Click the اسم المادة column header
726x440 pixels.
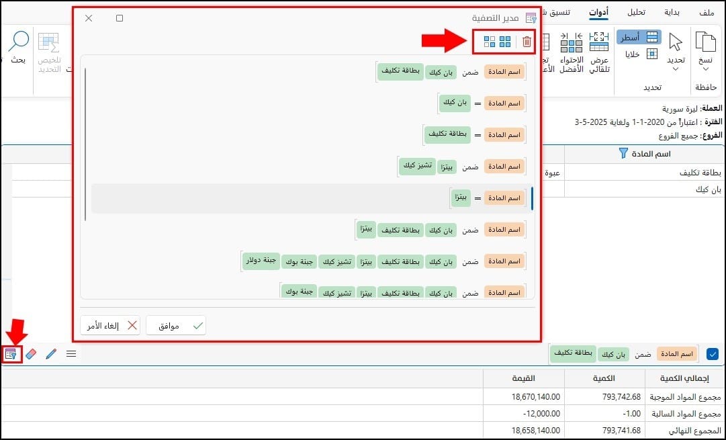[643, 154]
